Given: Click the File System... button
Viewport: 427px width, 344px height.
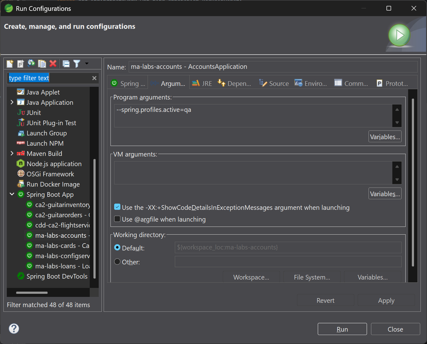Looking at the screenshot, I should click(312, 277).
